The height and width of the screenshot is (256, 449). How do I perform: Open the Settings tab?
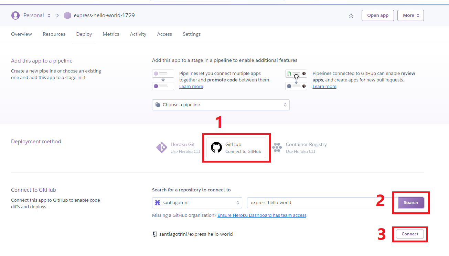[192, 34]
